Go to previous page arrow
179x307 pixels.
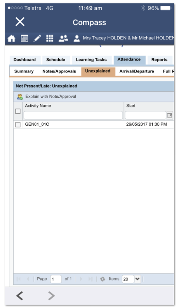coord(28,279)
